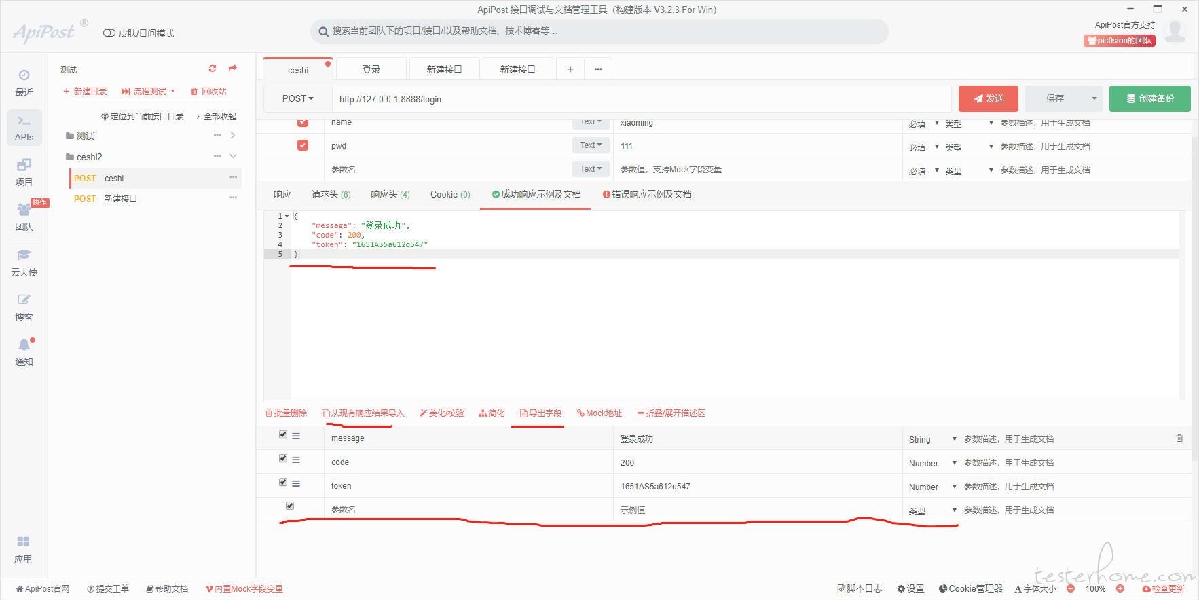Open 流程测试 dropdown

point(148,91)
